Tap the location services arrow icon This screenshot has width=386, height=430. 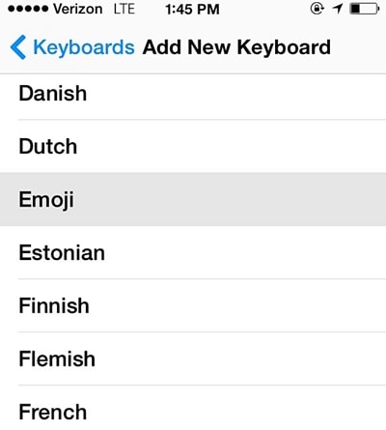point(338,9)
